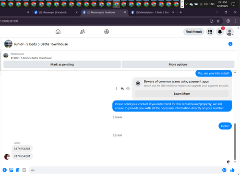240x176 pixels.
Task: Click the address bar URL text
Action: click(9, 21)
